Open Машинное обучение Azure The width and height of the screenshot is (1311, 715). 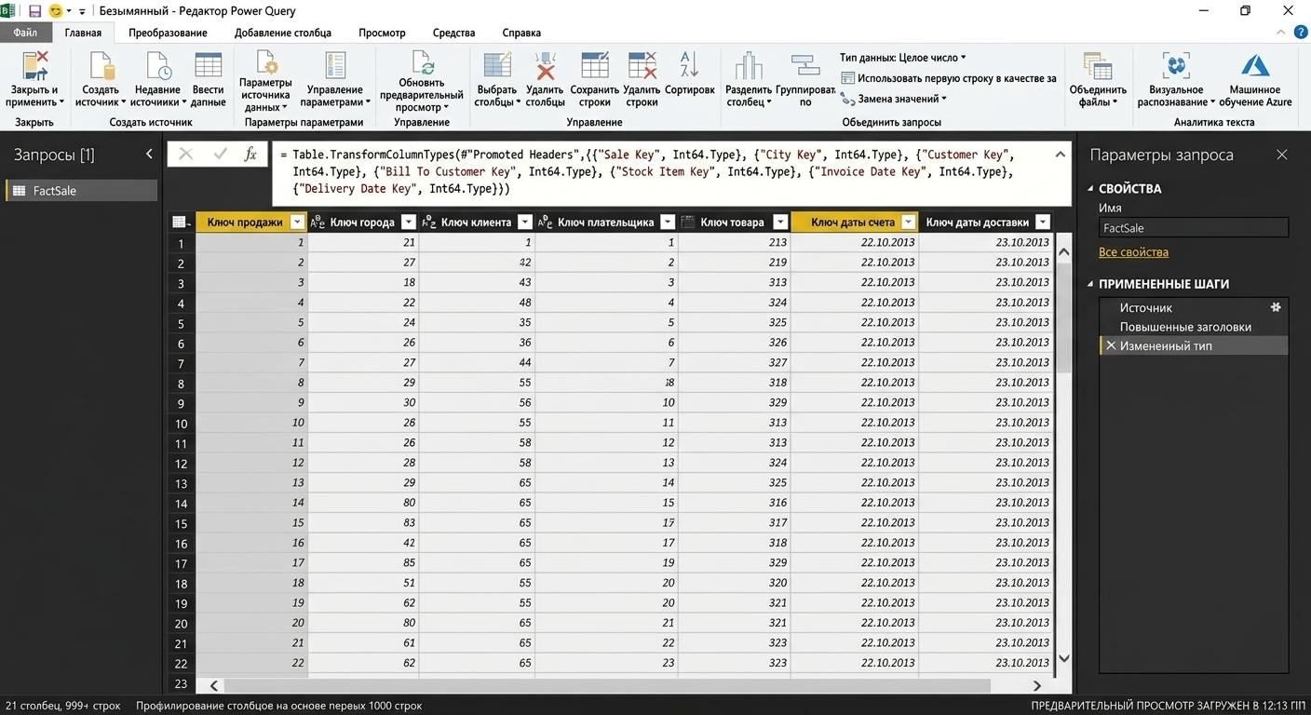(1255, 80)
